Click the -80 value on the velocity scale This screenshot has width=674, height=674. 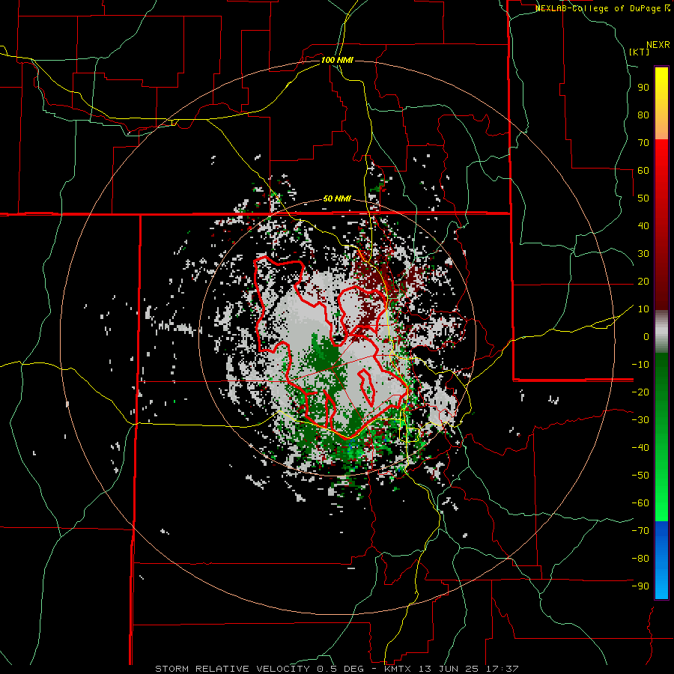coord(640,559)
